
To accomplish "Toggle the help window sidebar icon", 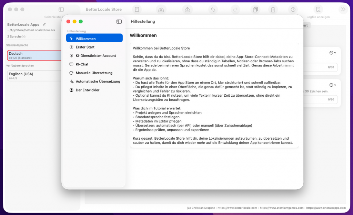I will pos(119,22).
